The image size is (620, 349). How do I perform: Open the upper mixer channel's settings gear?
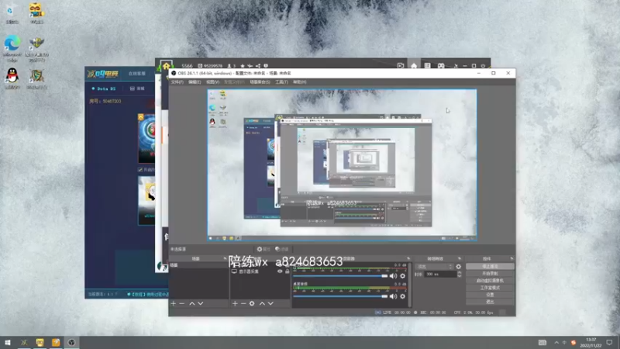click(x=402, y=276)
